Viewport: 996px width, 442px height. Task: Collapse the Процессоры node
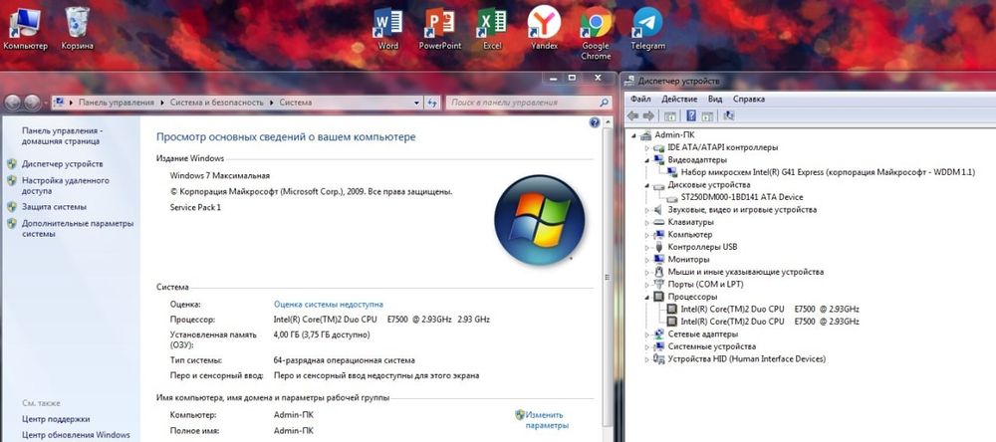pyautogui.click(x=647, y=297)
